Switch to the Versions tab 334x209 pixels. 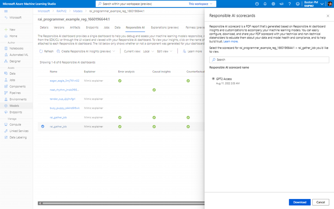click(59, 27)
